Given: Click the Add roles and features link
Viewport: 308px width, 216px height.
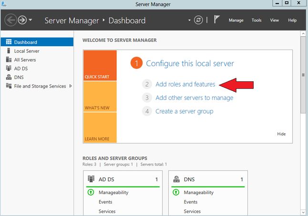Looking at the screenshot, I should coord(185,84).
